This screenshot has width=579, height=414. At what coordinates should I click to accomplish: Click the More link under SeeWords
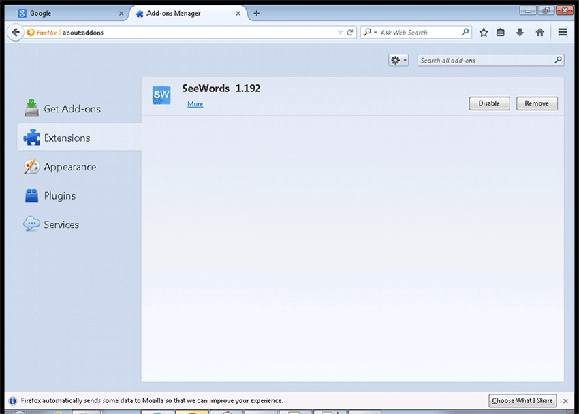pyautogui.click(x=195, y=104)
